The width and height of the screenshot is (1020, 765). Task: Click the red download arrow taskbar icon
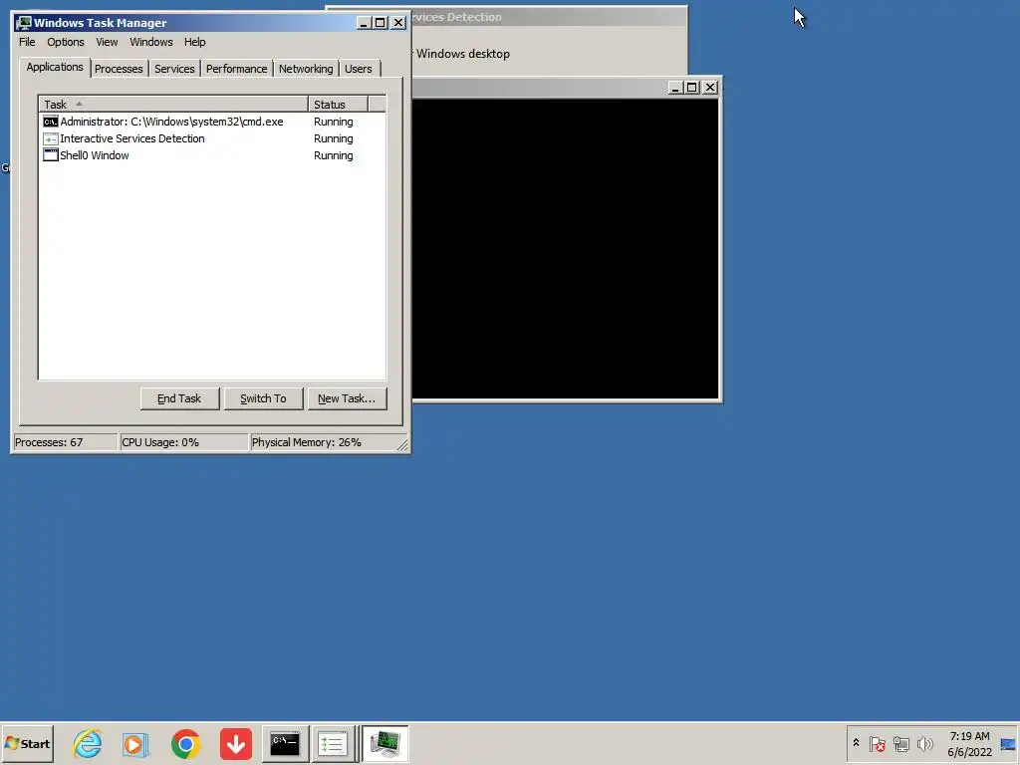[x=235, y=743]
